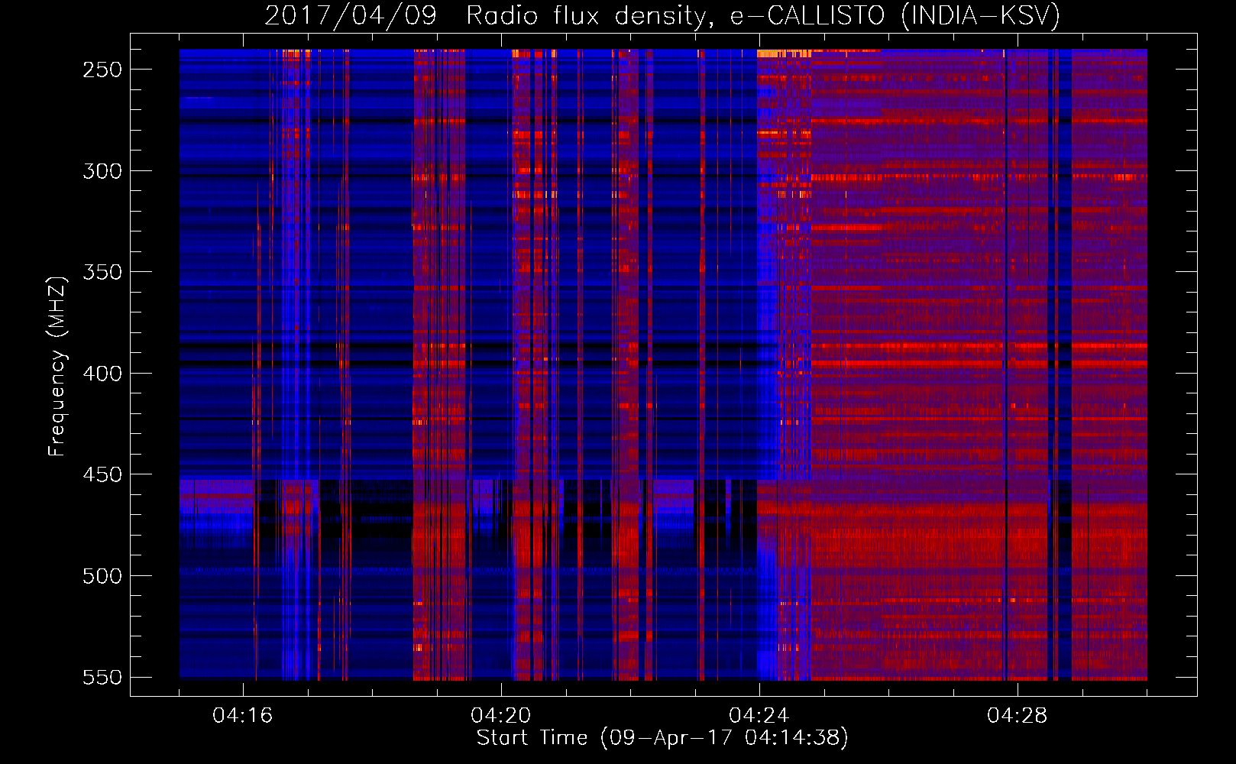
Task: Click the 300 frequency tick label
Action: 102,171
